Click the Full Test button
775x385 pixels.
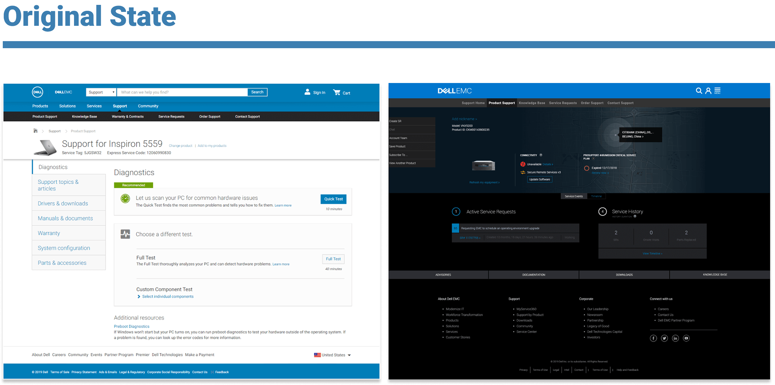[x=333, y=259]
